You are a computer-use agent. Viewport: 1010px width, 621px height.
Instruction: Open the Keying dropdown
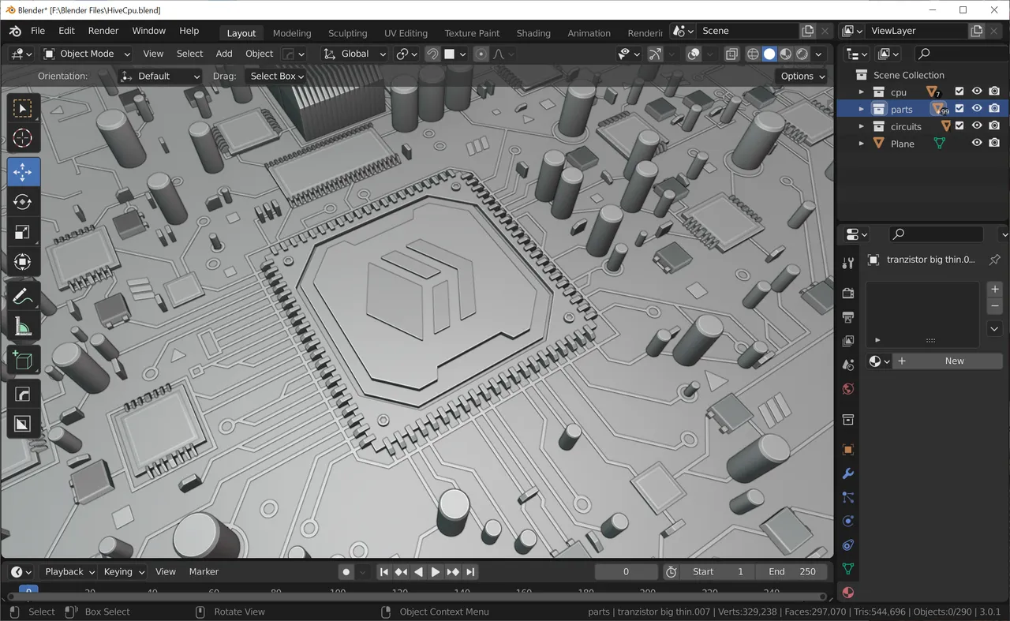(124, 571)
